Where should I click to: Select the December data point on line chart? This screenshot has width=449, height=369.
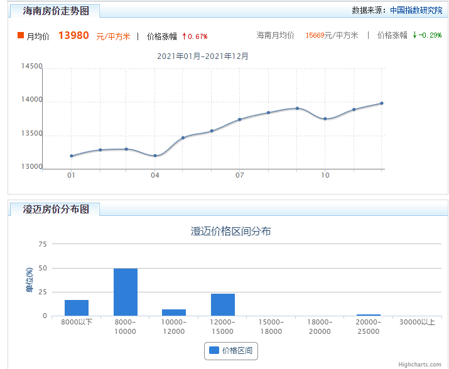click(x=382, y=103)
